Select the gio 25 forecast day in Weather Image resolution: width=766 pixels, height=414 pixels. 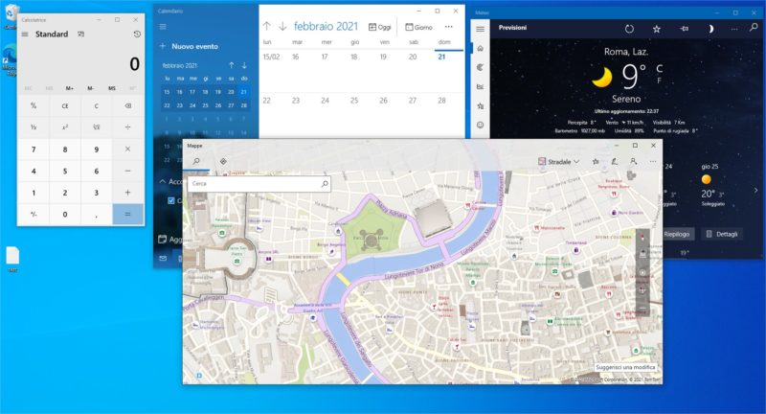pyautogui.click(x=710, y=185)
